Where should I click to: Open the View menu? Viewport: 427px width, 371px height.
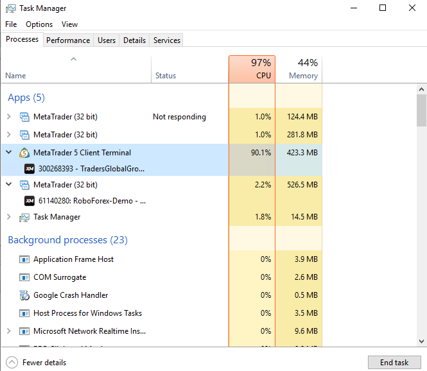(x=69, y=24)
